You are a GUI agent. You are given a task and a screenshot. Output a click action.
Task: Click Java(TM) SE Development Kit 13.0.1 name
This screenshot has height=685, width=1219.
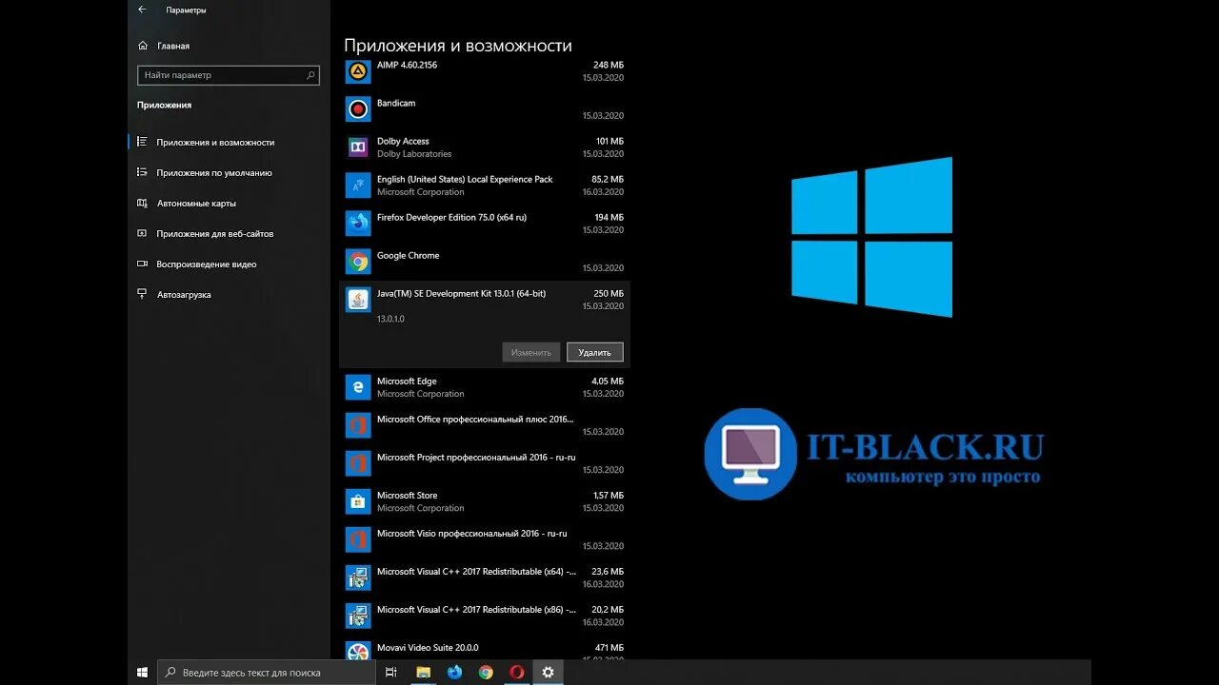461,294
